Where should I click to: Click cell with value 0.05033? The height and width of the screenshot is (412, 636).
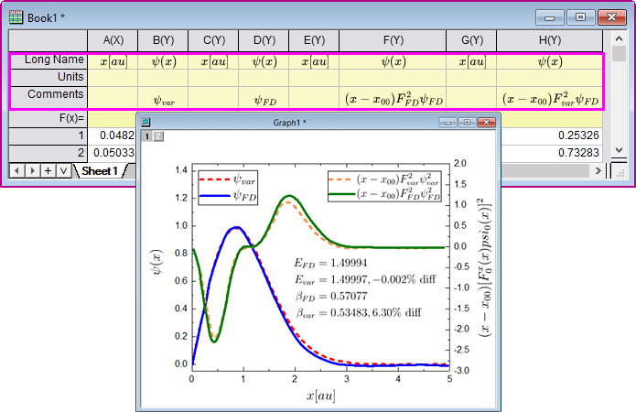(113, 153)
